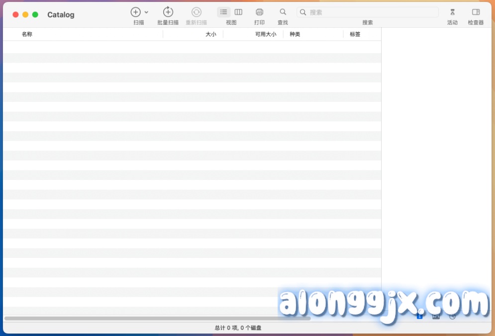This screenshot has width=495, height=336.
Task: Click the 种类 column header
Action: click(295, 34)
